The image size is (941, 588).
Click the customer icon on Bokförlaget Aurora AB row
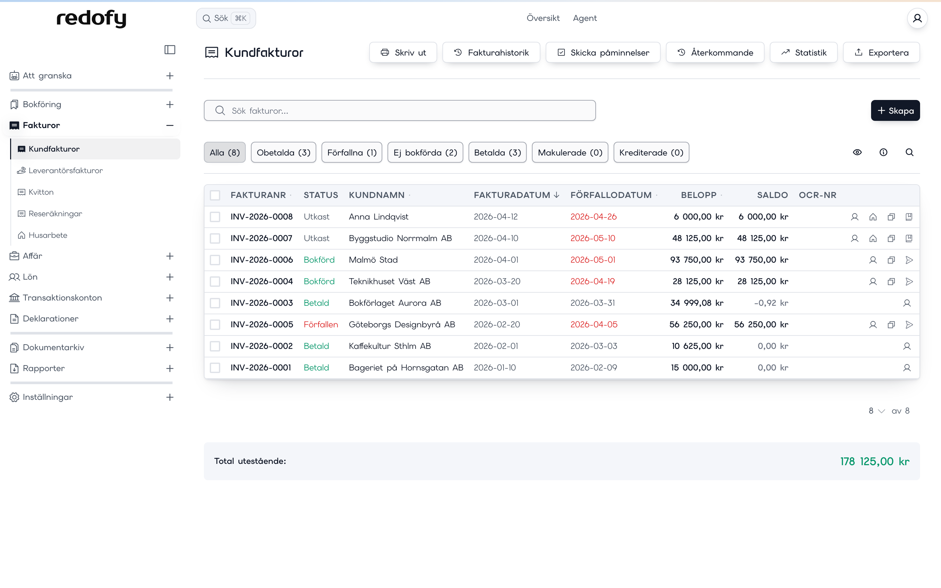(x=907, y=303)
